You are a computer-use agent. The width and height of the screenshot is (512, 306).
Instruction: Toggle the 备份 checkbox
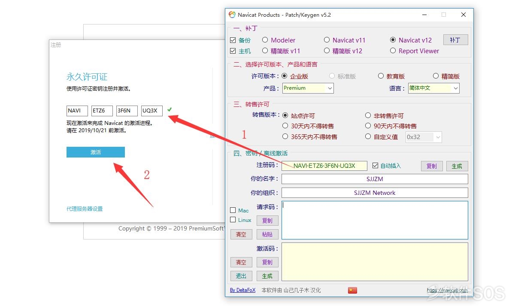233,40
